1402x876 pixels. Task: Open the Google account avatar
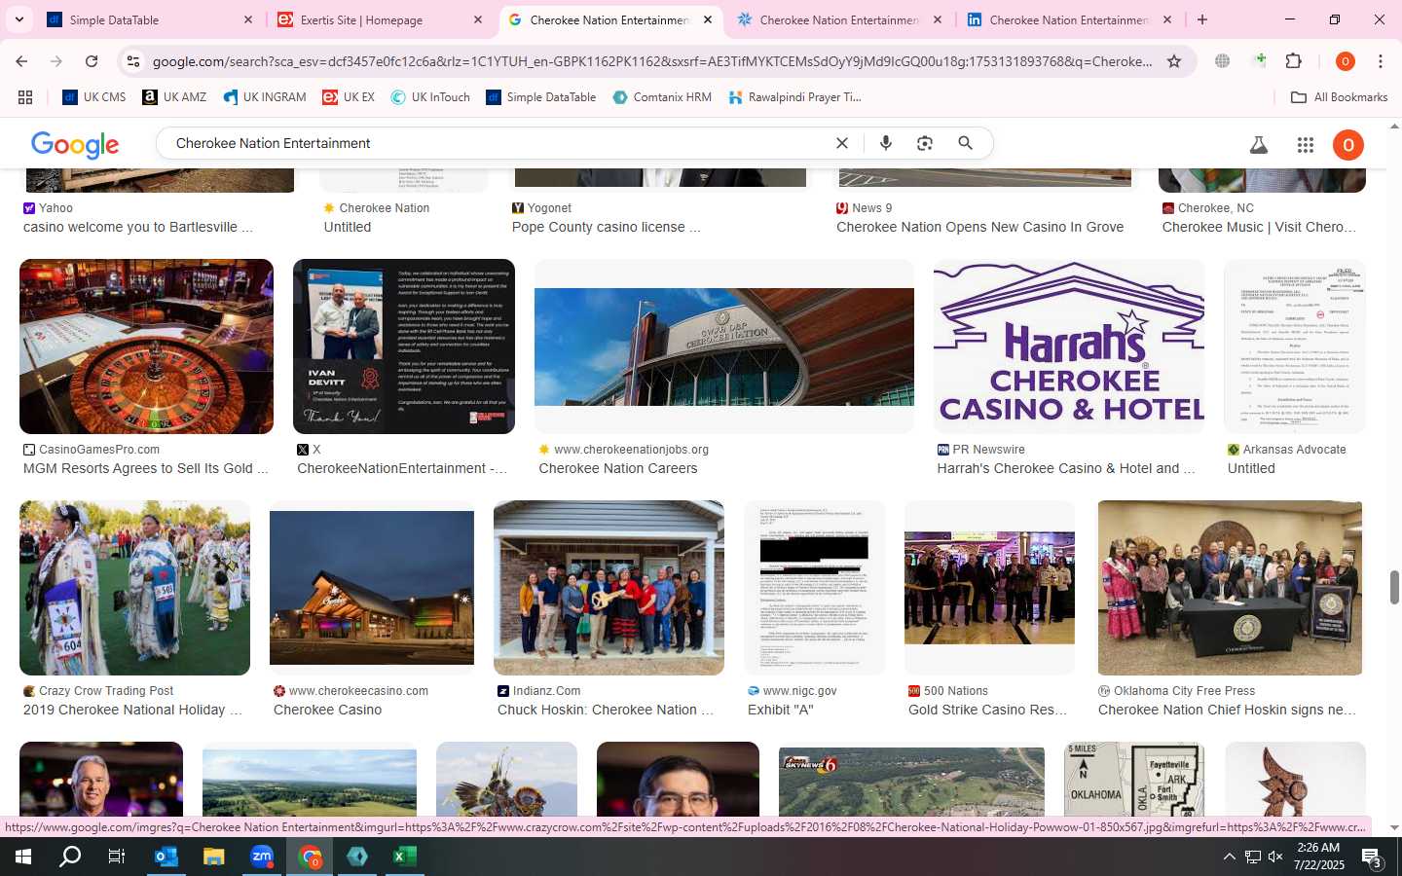(1347, 145)
